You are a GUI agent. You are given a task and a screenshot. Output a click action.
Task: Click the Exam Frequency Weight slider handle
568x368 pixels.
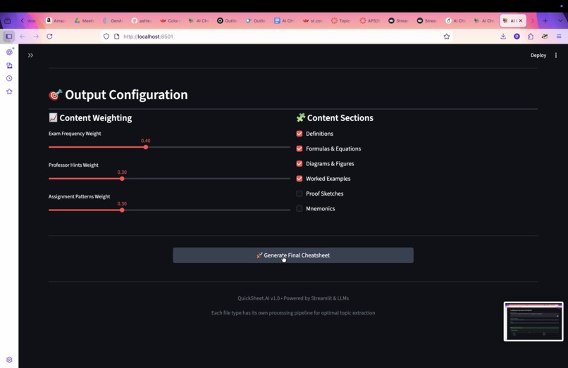146,147
